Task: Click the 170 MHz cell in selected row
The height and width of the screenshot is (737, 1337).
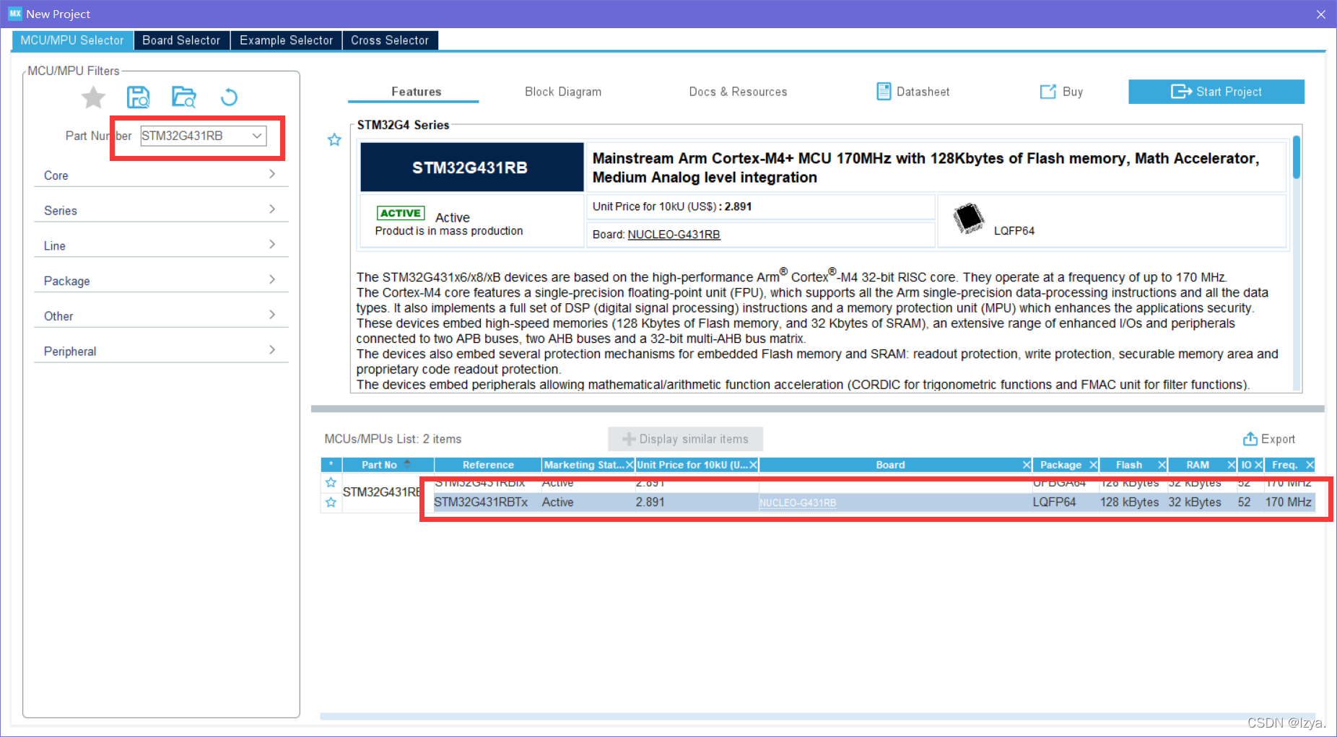Action: (1288, 502)
